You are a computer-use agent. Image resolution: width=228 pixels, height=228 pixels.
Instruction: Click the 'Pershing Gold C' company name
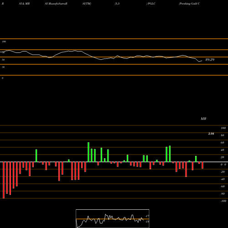(x=189, y=4)
